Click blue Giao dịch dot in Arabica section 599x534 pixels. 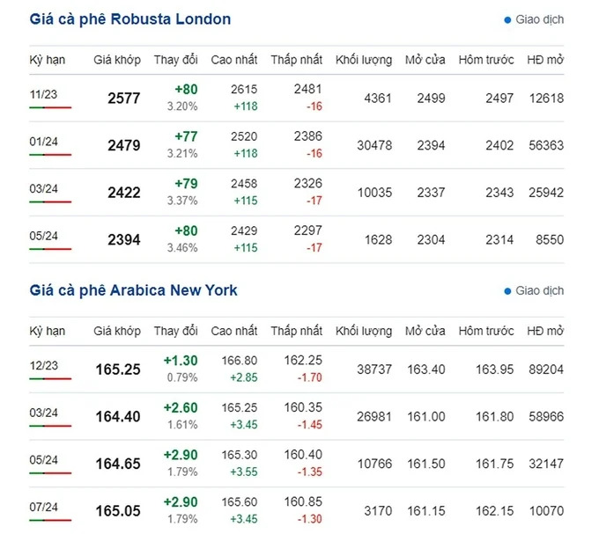pyautogui.click(x=507, y=290)
